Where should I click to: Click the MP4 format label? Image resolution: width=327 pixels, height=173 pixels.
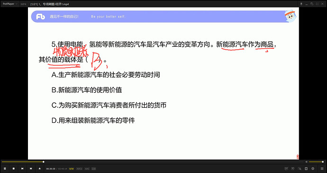pos(23,4)
